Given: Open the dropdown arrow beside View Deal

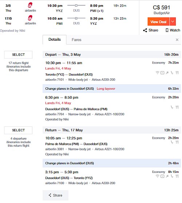Looking at the screenshot, I should pos(173,21).
